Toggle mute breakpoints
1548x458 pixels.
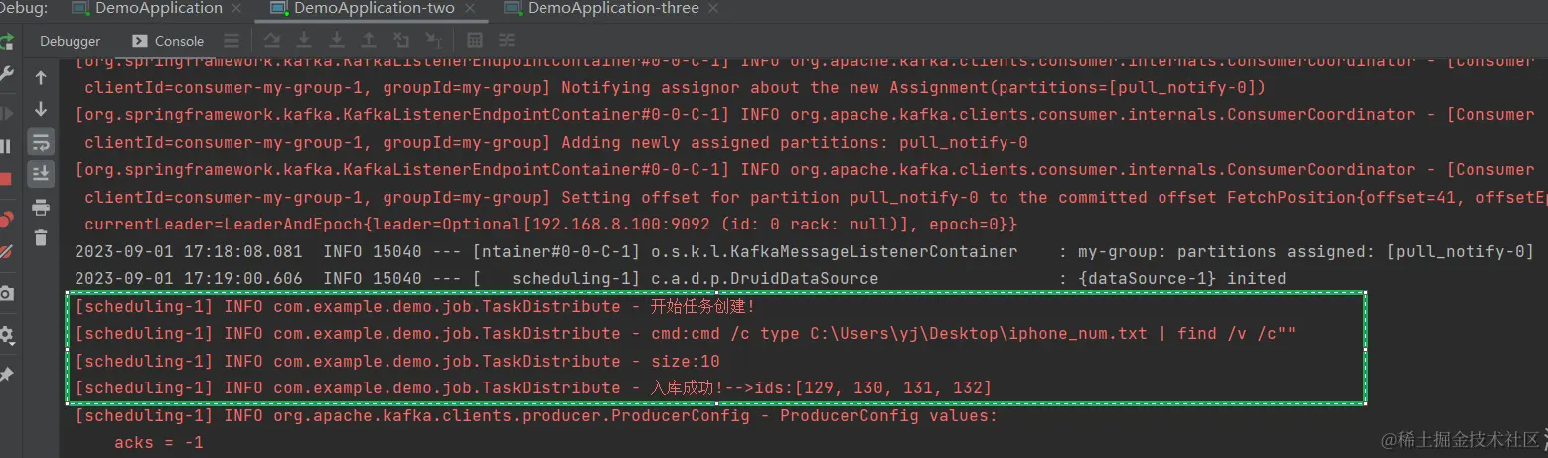coord(5,251)
